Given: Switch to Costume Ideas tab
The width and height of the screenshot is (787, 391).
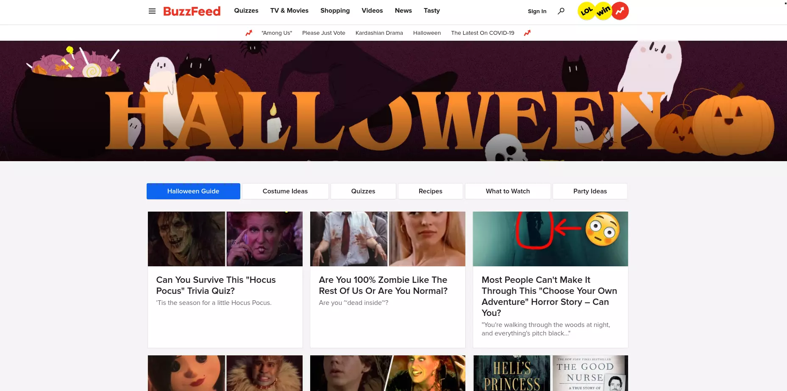Looking at the screenshot, I should pos(285,191).
